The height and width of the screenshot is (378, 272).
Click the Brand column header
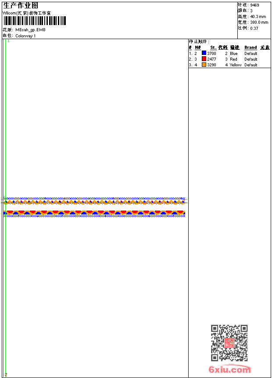tap(251, 47)
